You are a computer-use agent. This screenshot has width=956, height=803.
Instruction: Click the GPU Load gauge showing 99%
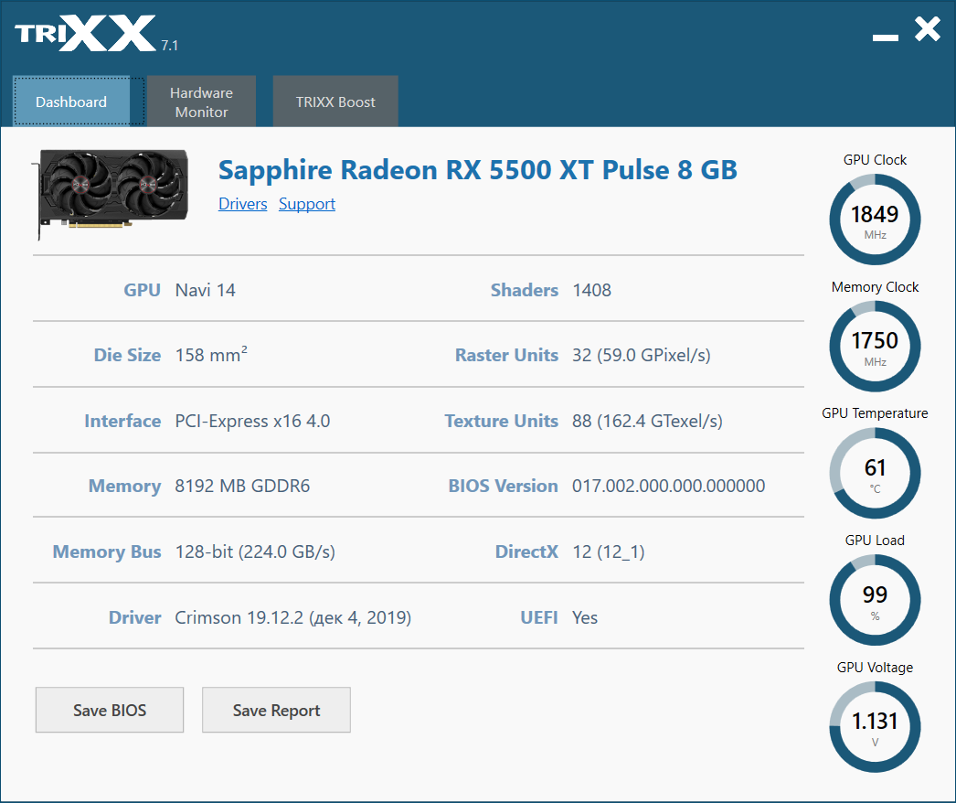pos(875,600)
